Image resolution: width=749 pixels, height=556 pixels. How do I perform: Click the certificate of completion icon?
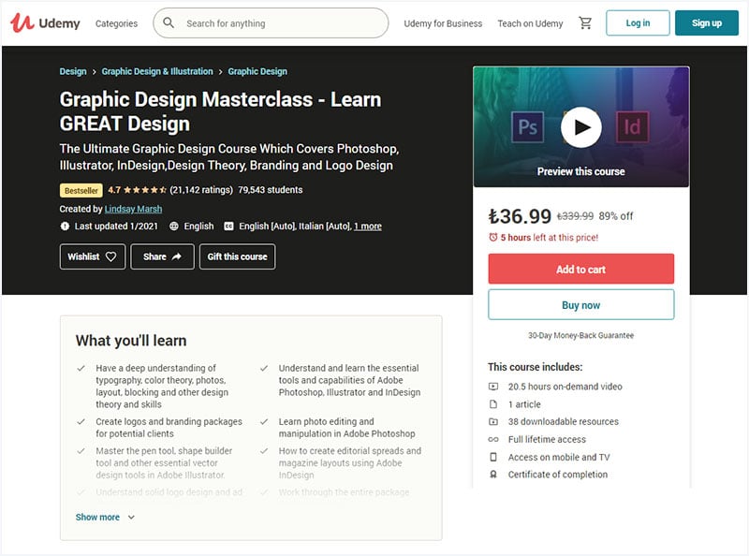pyautogui.click(x=493, y=475)
